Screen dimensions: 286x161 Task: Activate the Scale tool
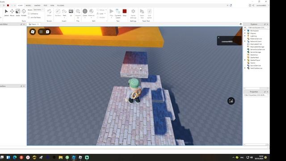(18, 13)
